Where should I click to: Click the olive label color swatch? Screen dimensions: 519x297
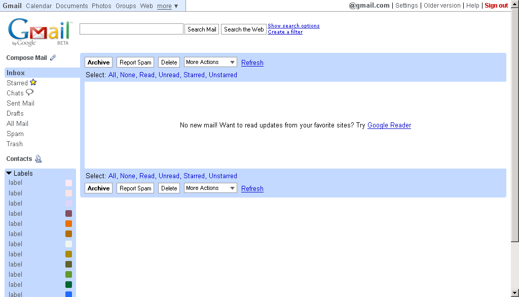click(x=68, y=265)
